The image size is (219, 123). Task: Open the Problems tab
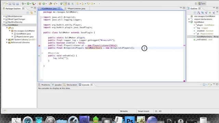44,85
